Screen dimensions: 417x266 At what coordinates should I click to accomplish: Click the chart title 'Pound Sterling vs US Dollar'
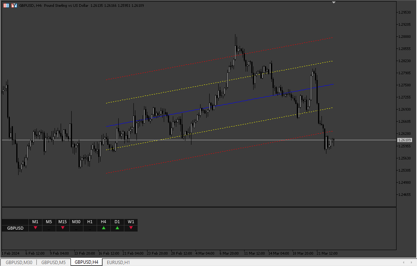click(x=66, y=5)
